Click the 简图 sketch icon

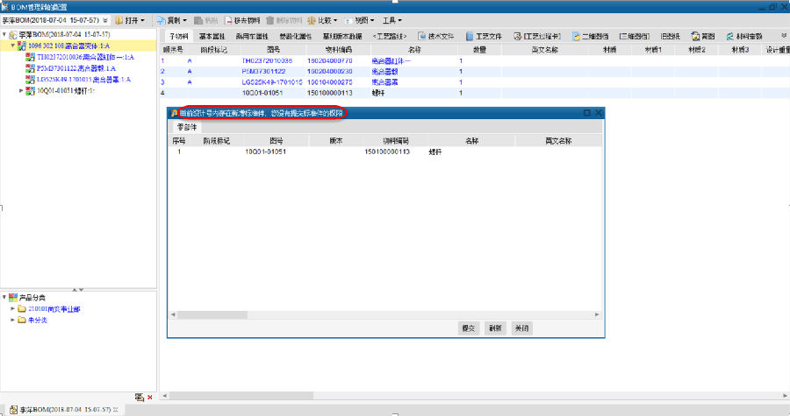point(702,36)
